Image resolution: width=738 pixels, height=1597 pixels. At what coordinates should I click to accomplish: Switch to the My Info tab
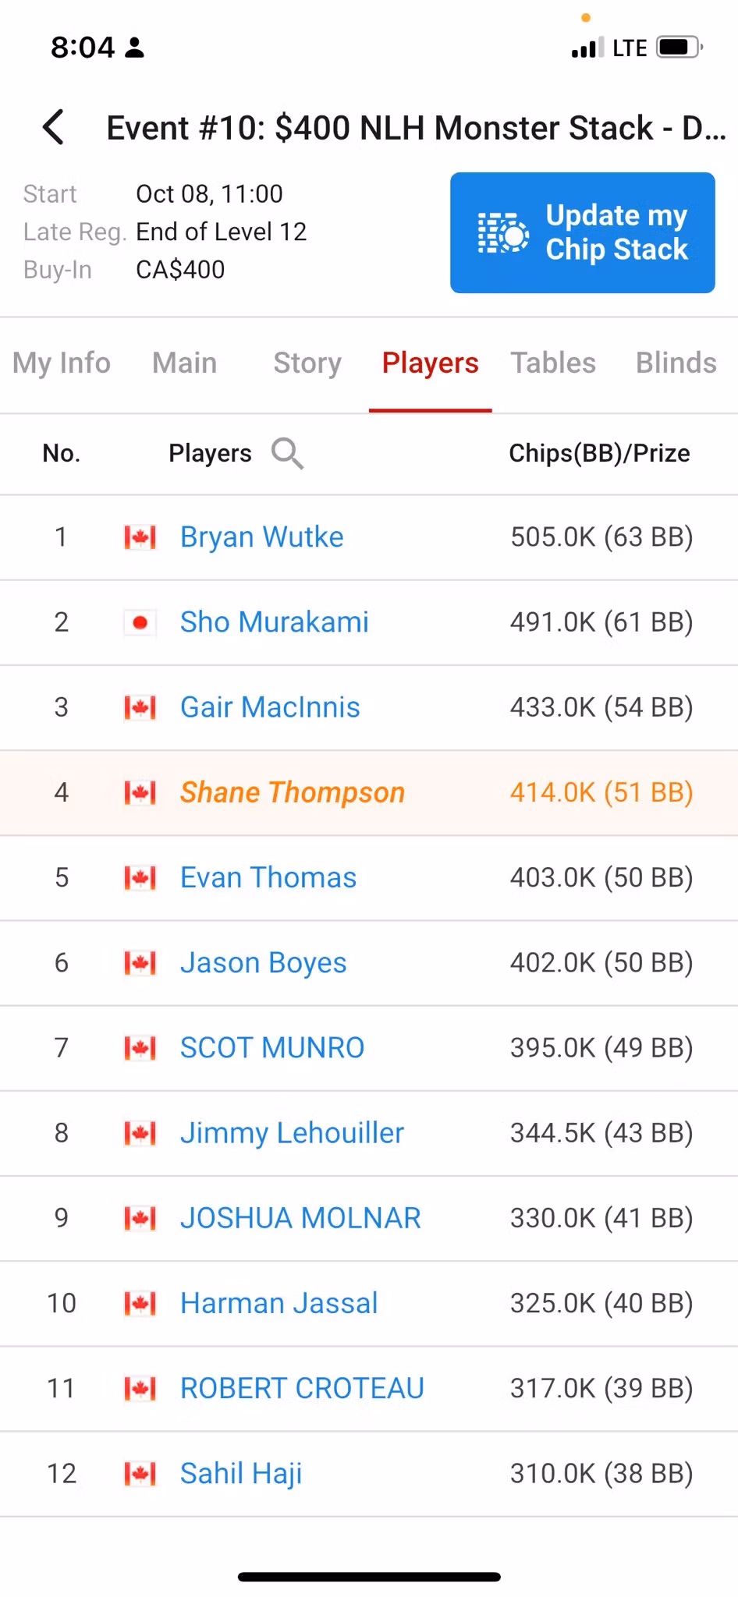pyautogui.click(x=62, y=363)
